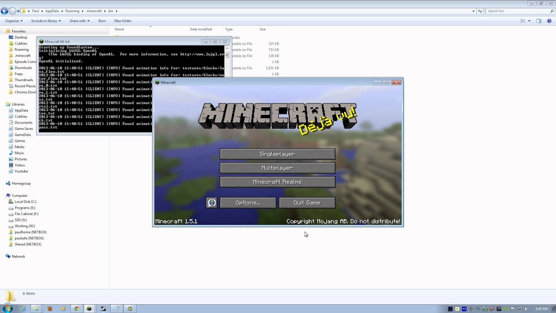Screen dimensions: 556x313
Task: Expand the arrow after bin in address bar
Action: (x=116, y=11)
